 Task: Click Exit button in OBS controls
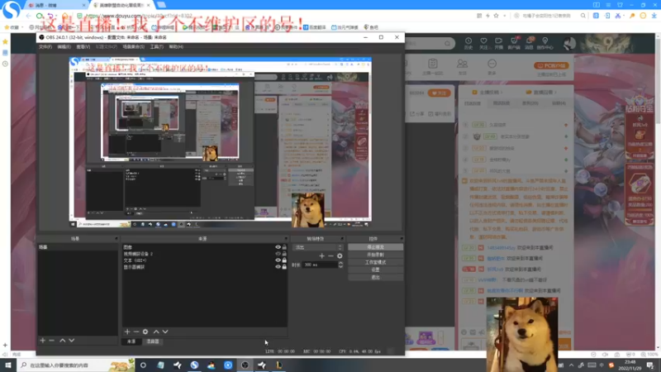(375, 278)
